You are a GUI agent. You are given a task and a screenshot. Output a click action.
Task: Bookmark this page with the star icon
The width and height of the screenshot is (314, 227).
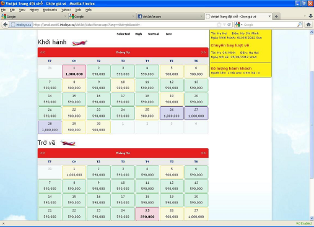219,25
